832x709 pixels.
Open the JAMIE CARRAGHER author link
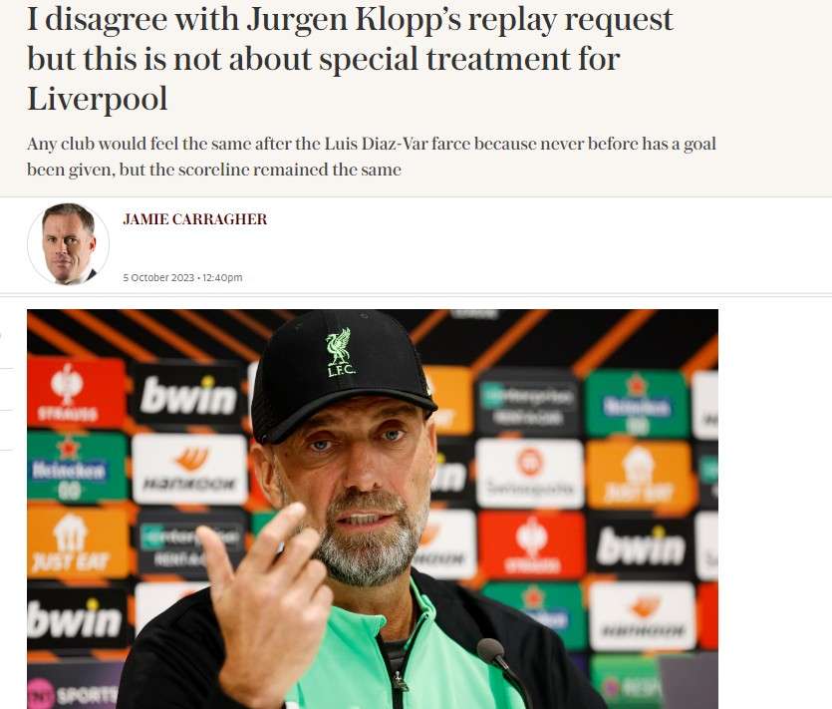194,219
